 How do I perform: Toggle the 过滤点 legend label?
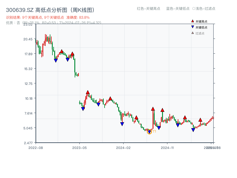point(200,33)
